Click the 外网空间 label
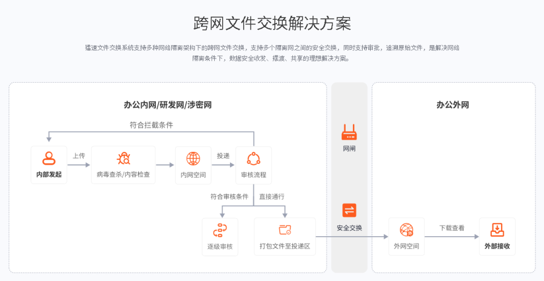Image resolution: width=544 pixels, height=281 pixels. (x=406, y=246)
